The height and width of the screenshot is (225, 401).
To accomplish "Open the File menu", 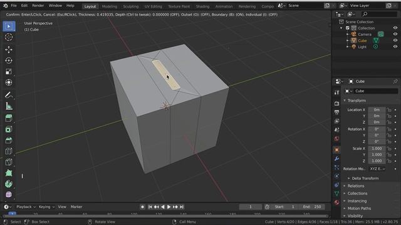I will pos(14,6).
